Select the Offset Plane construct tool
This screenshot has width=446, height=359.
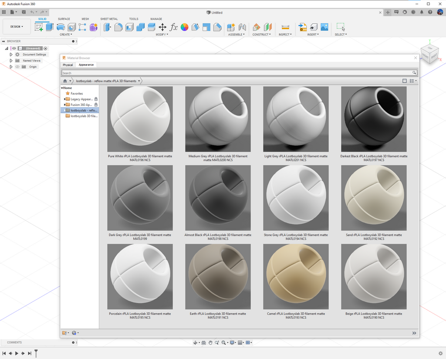click(256, 27)
